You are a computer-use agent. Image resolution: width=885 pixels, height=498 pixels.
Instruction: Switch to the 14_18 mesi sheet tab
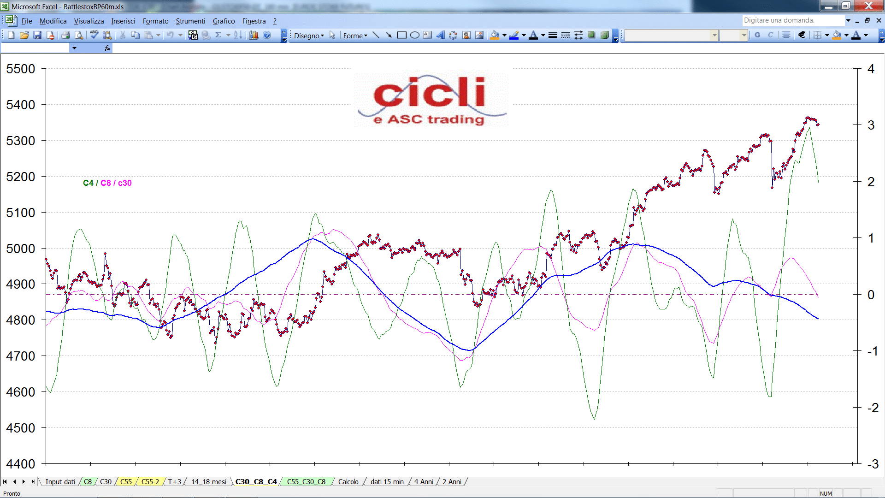[x=208, y=482]
